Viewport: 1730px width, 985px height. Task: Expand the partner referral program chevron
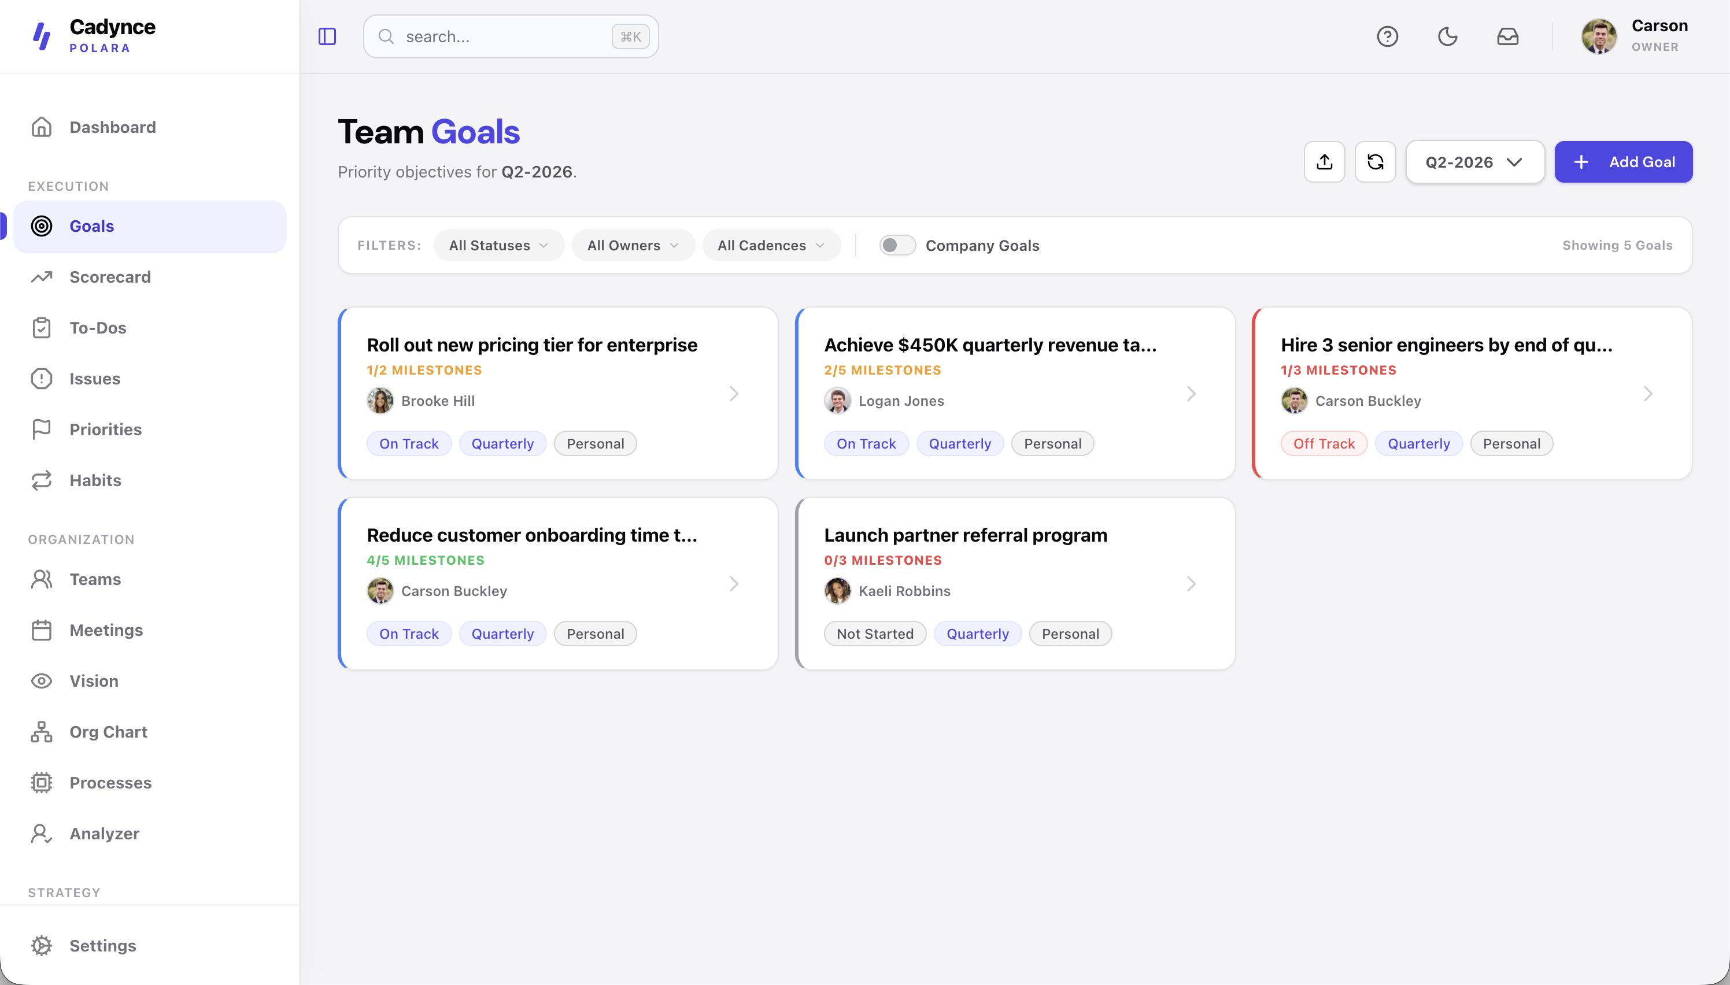[x=1192, y=584]
